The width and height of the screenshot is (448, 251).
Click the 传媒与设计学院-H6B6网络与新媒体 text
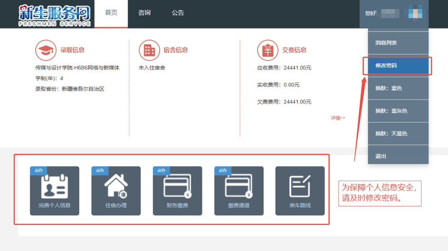(78, 68)
